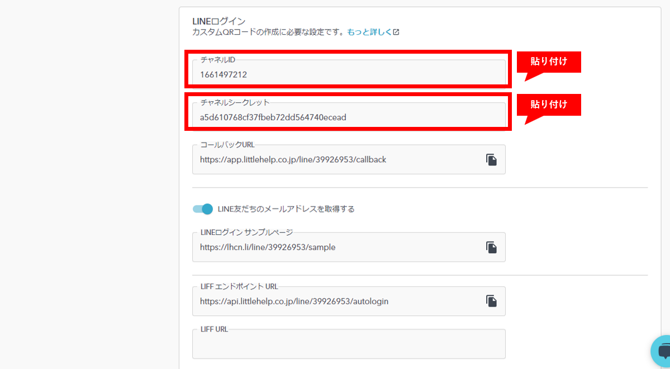Click the 貼り付け callout beside チャネルシークレット
670x369 pixels.
(x=549, y=105)
